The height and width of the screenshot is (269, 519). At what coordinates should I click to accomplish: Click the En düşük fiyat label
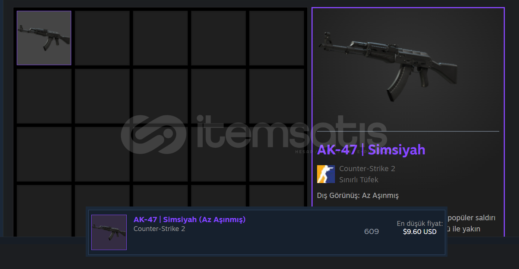[420, 224]
